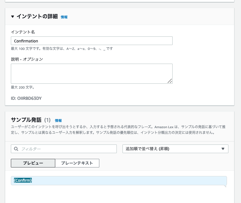Screen dimensions: 241x203
Task: Open 情報 link beside サンプル発話
Action: (x=58, y=120)
